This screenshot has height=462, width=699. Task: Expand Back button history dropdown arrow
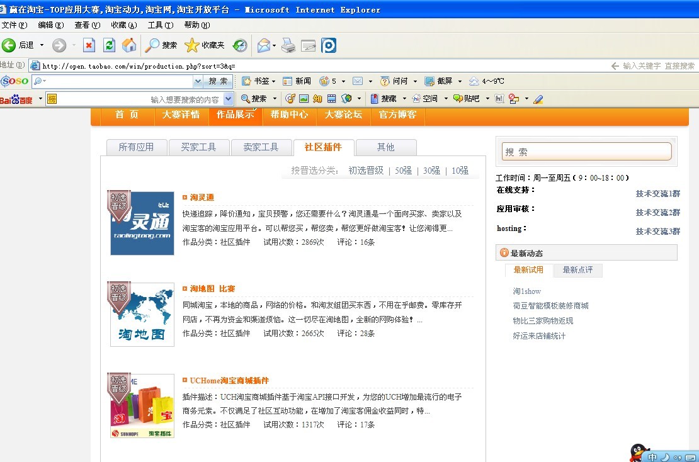[42, 45]
